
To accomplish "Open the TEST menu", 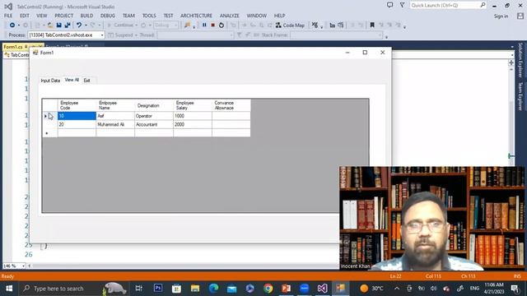I will pyautogui.click(x=168, y=16).
